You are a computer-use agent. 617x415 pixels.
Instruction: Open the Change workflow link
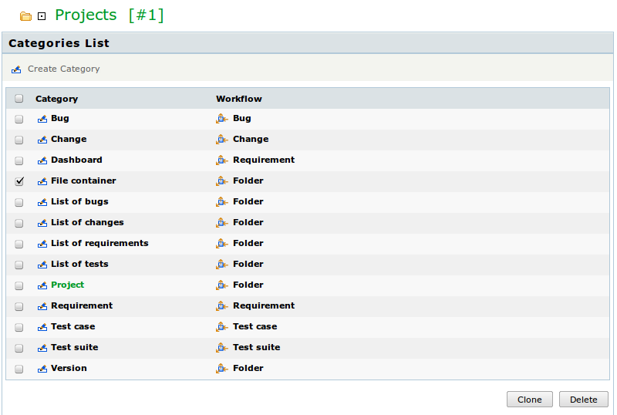251,139
